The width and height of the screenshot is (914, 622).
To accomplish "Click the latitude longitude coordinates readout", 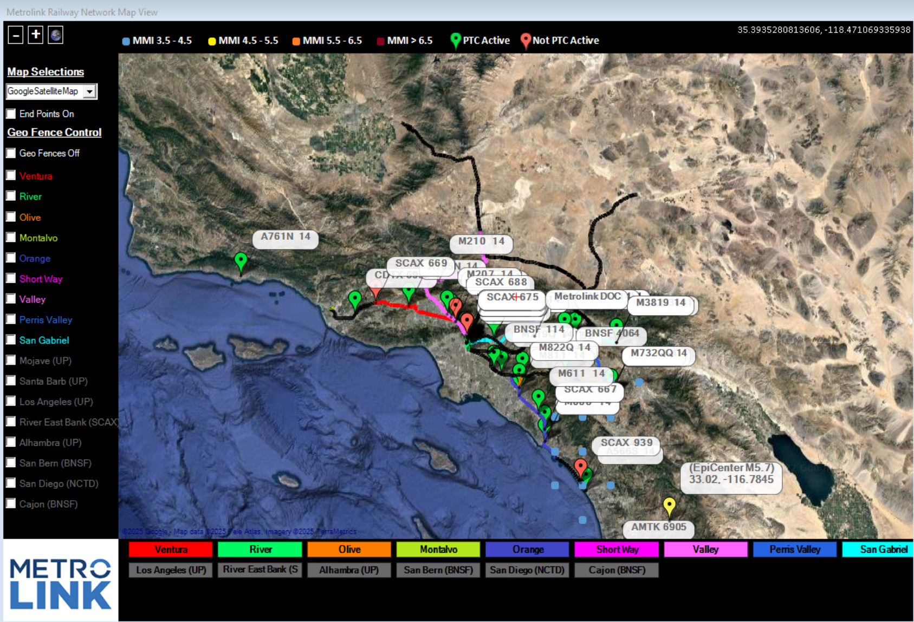I will pyautogui.click(x=824, y=30).
